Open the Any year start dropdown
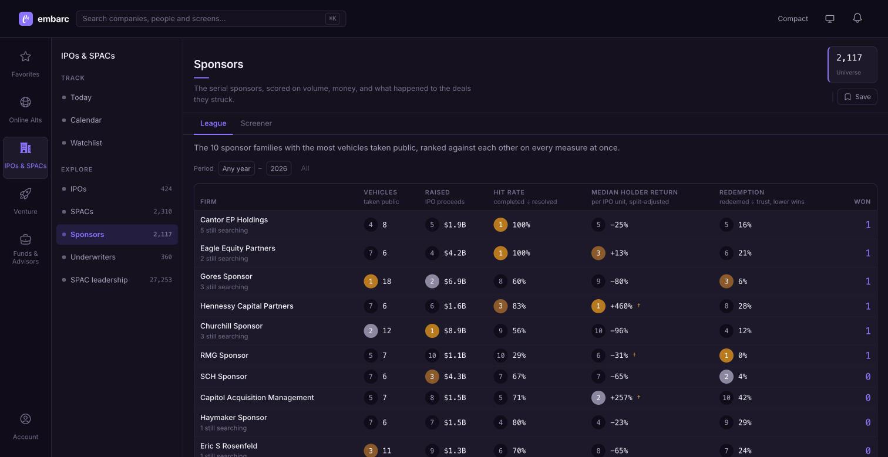888x457 pixels. coord(236,168)
